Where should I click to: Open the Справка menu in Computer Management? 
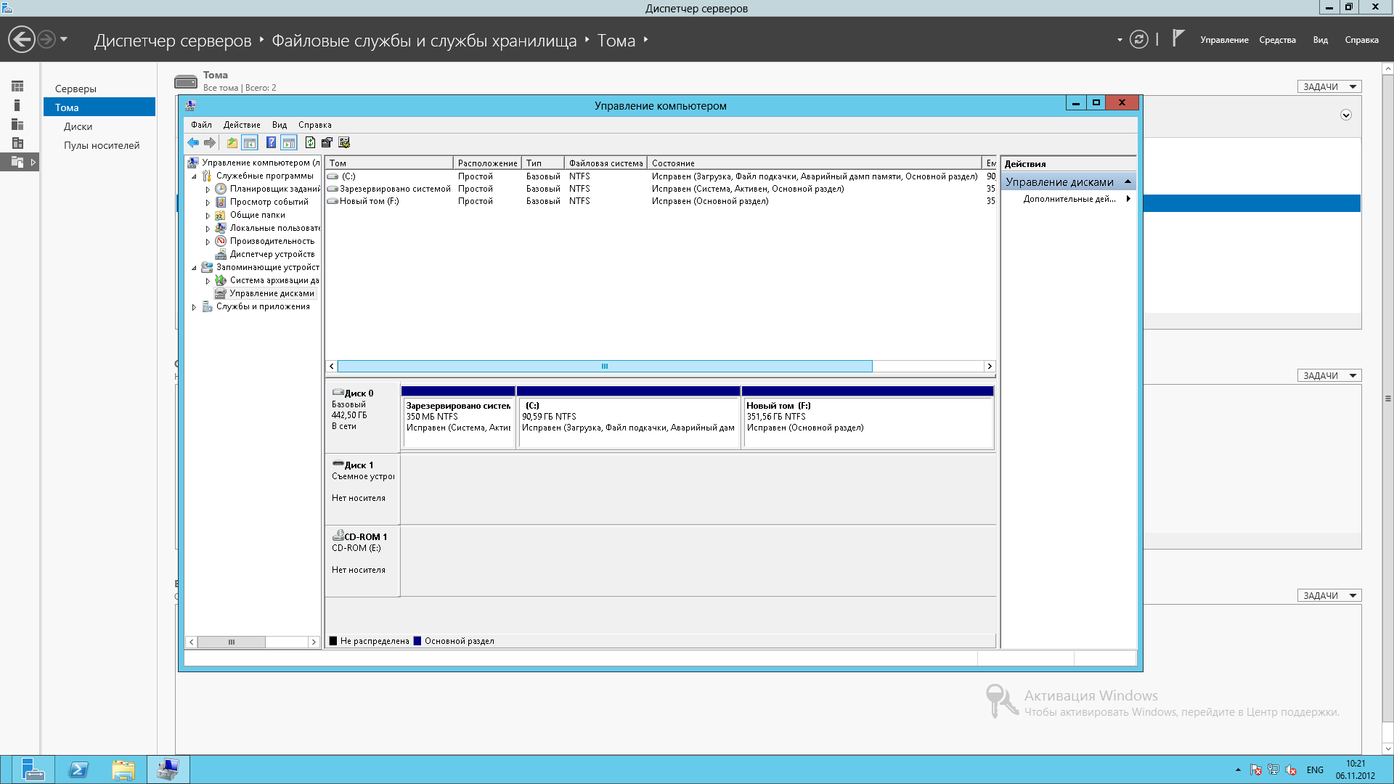314,125
